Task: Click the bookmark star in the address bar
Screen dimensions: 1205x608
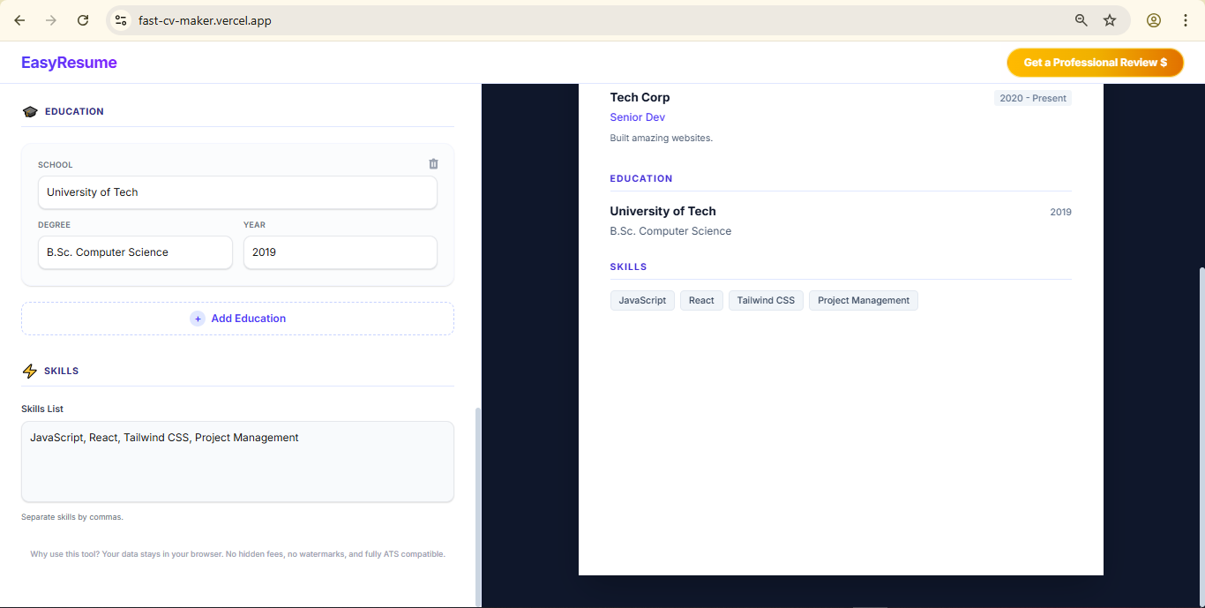Action: coord(1110,19)
